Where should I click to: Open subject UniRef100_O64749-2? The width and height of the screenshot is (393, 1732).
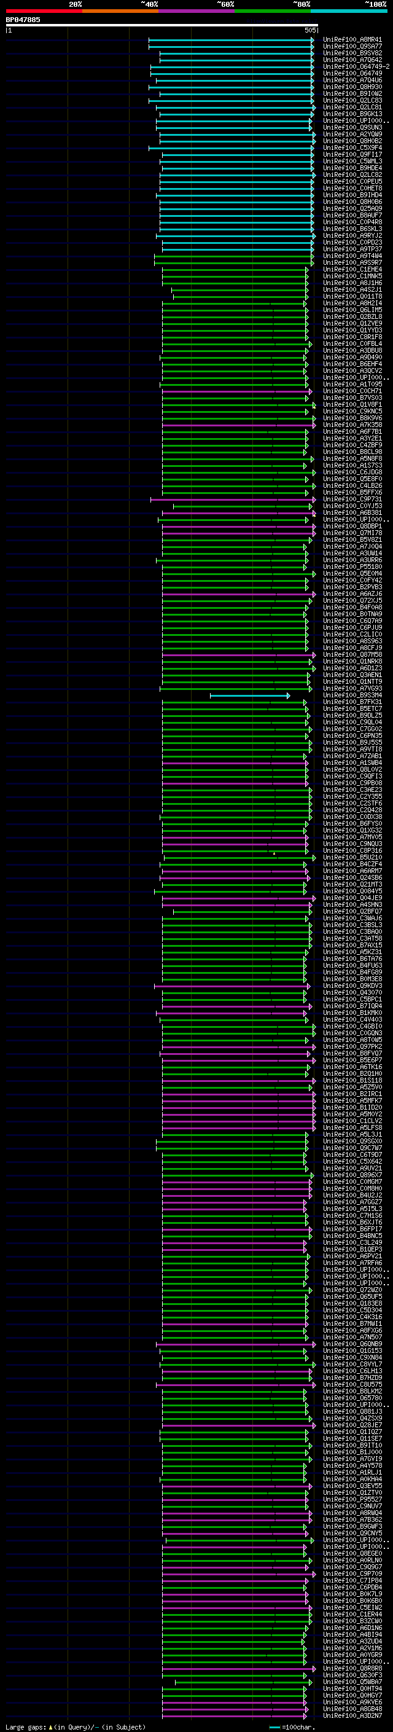coord(356,66)
